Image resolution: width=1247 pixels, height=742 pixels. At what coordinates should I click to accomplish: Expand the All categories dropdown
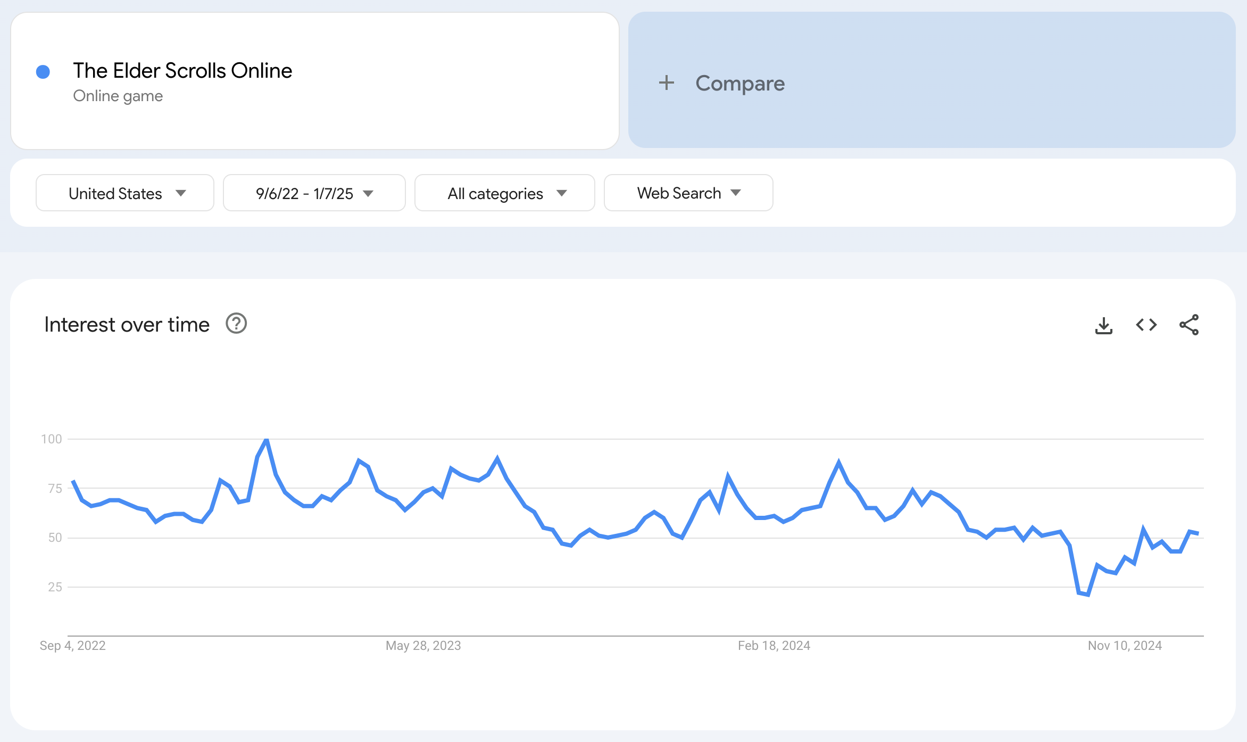coord(505,193)
